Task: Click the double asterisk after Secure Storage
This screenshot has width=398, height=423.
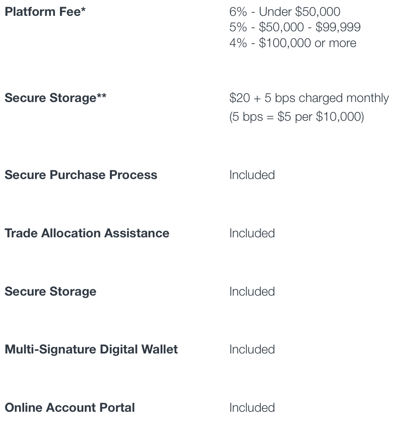Action: [x=102, y=96]
